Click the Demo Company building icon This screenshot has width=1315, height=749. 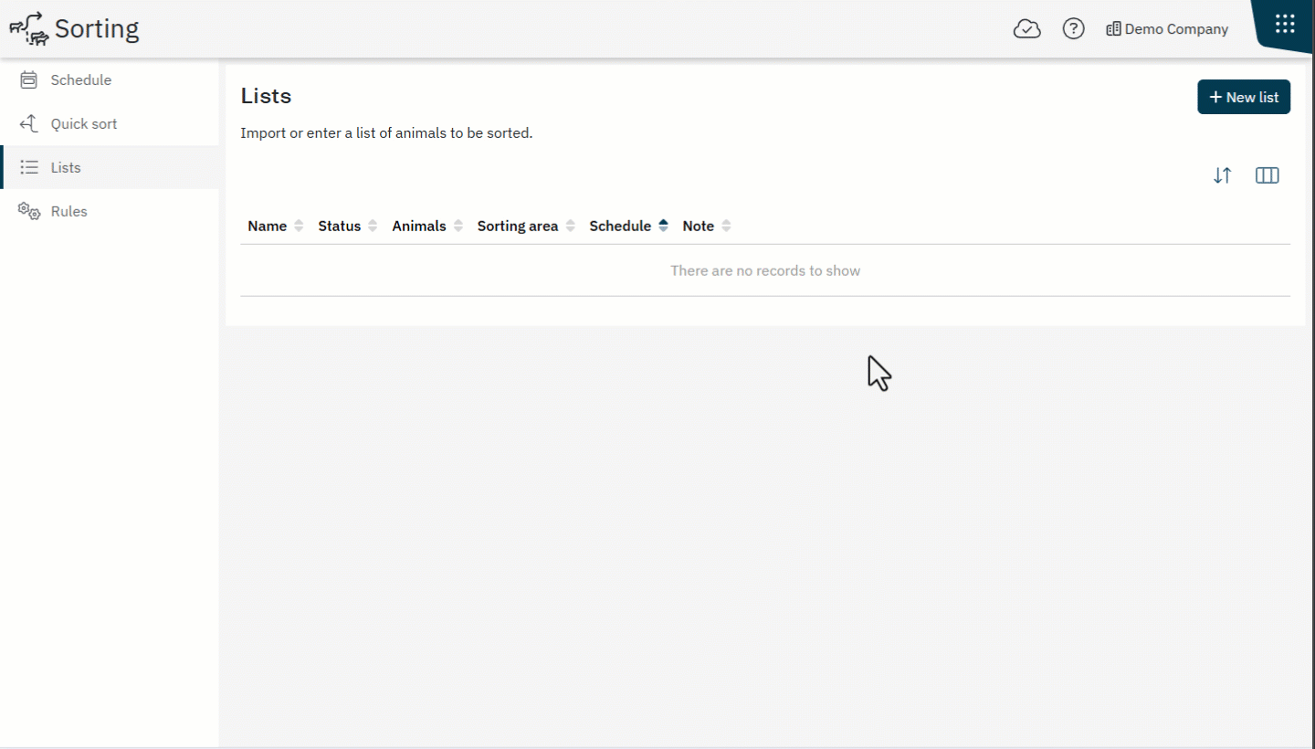[x=1113, y=29]
